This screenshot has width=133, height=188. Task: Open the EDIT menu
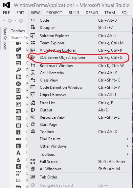[x=20, y=13]
